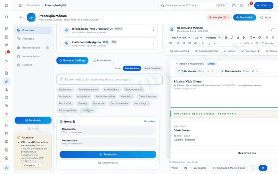Toggle the sidebar panel icon at top left

7,5
